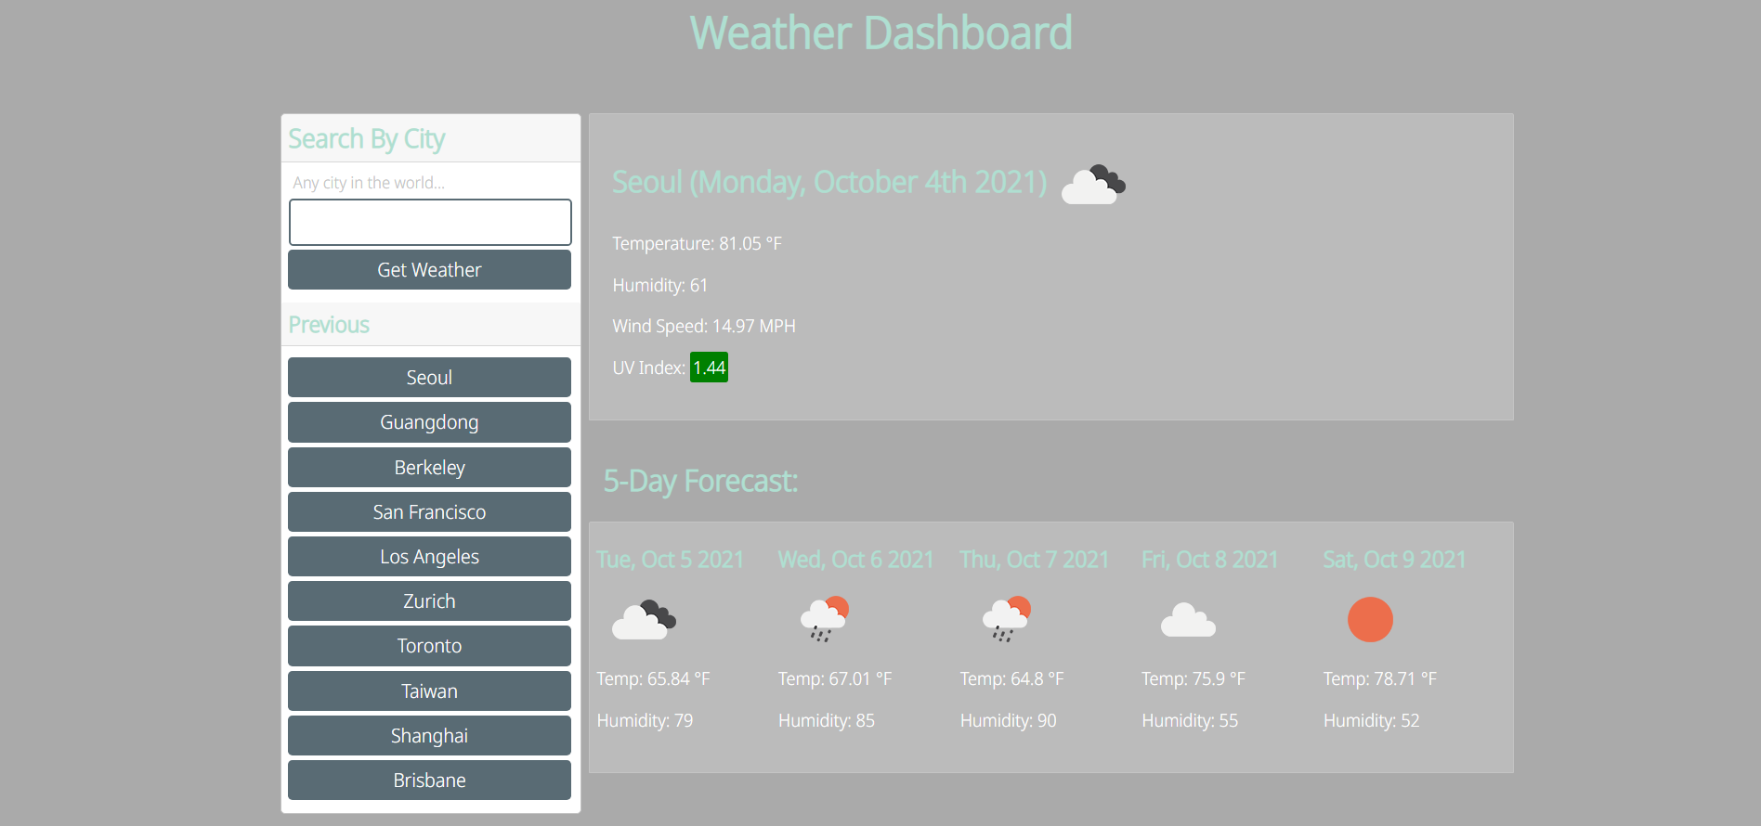This screenshot has width=1761, height=826.
Task: Pick Zurich from previous cities
Action: [430, 601]
